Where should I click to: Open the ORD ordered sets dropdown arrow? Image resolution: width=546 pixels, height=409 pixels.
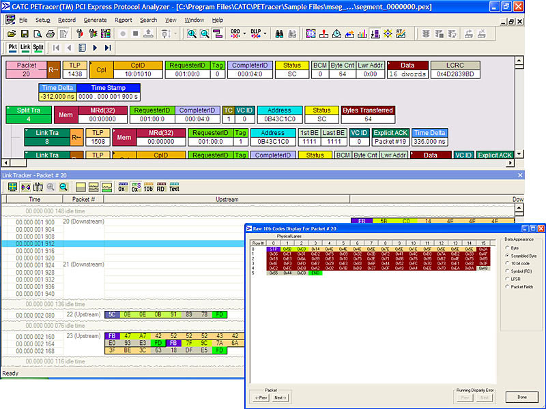click(244, 33)
